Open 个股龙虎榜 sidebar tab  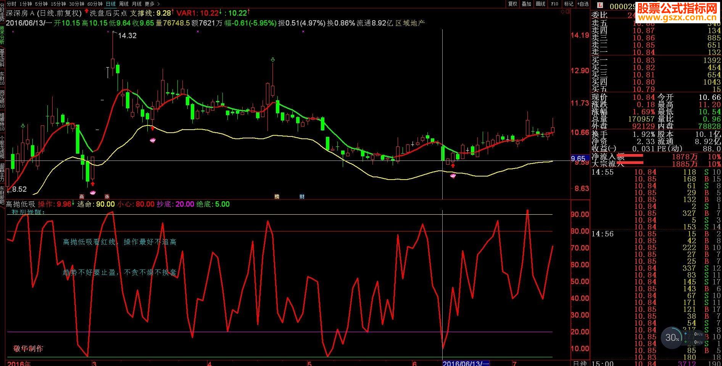click(x=2, y=147)
